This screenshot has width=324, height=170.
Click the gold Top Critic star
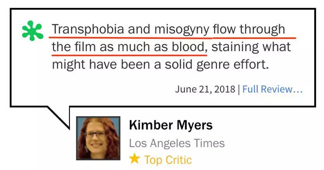click(x=135, y=158)
